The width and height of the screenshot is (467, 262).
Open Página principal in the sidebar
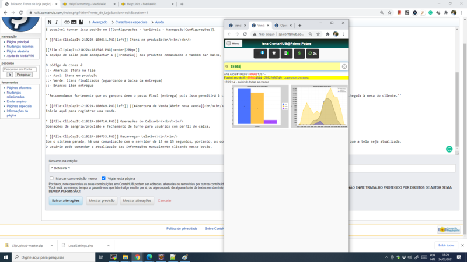click(x=18, y=42)
